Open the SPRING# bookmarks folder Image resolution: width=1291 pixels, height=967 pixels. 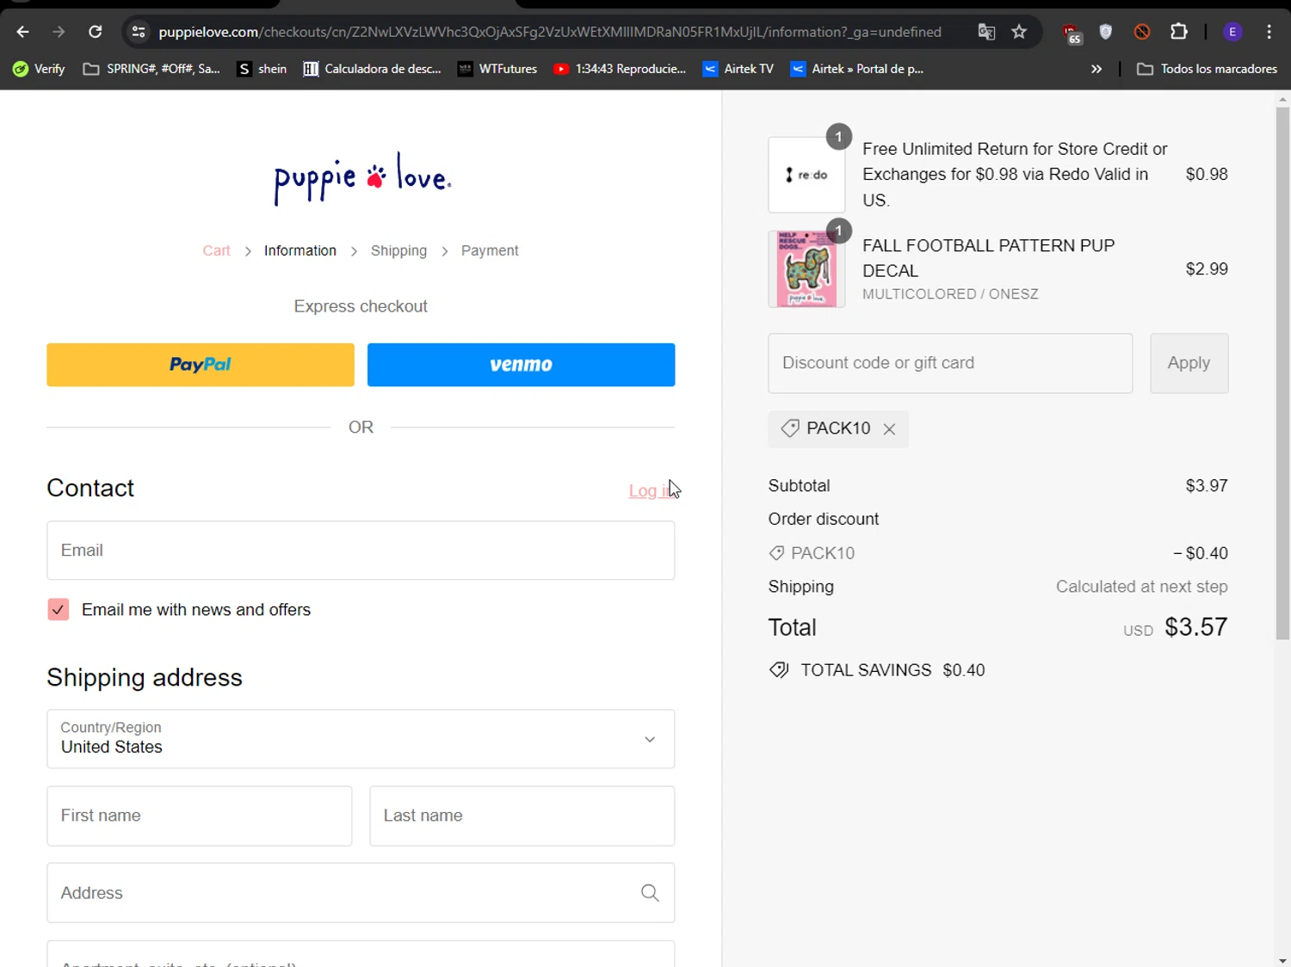[151, 69]
